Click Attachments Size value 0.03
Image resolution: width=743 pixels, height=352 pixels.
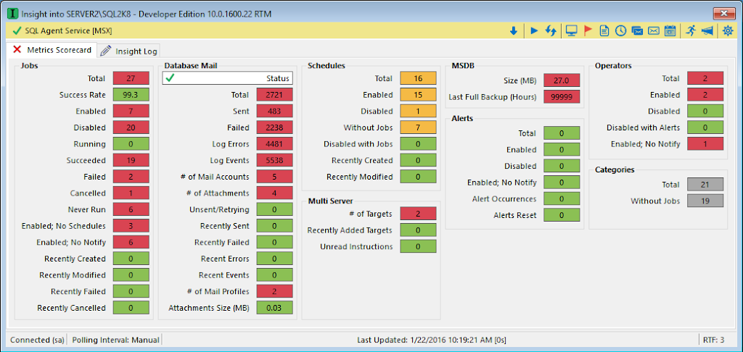coord(275,308)
